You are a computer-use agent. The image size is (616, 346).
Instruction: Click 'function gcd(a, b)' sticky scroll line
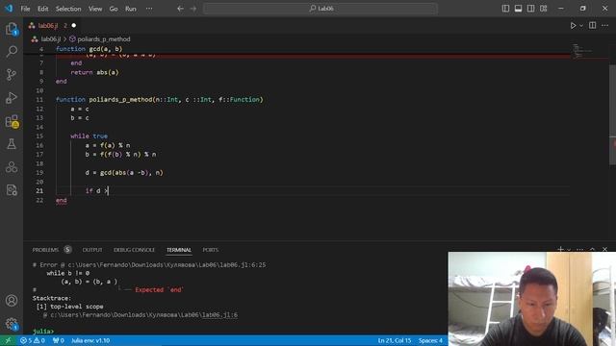(89, 49)
